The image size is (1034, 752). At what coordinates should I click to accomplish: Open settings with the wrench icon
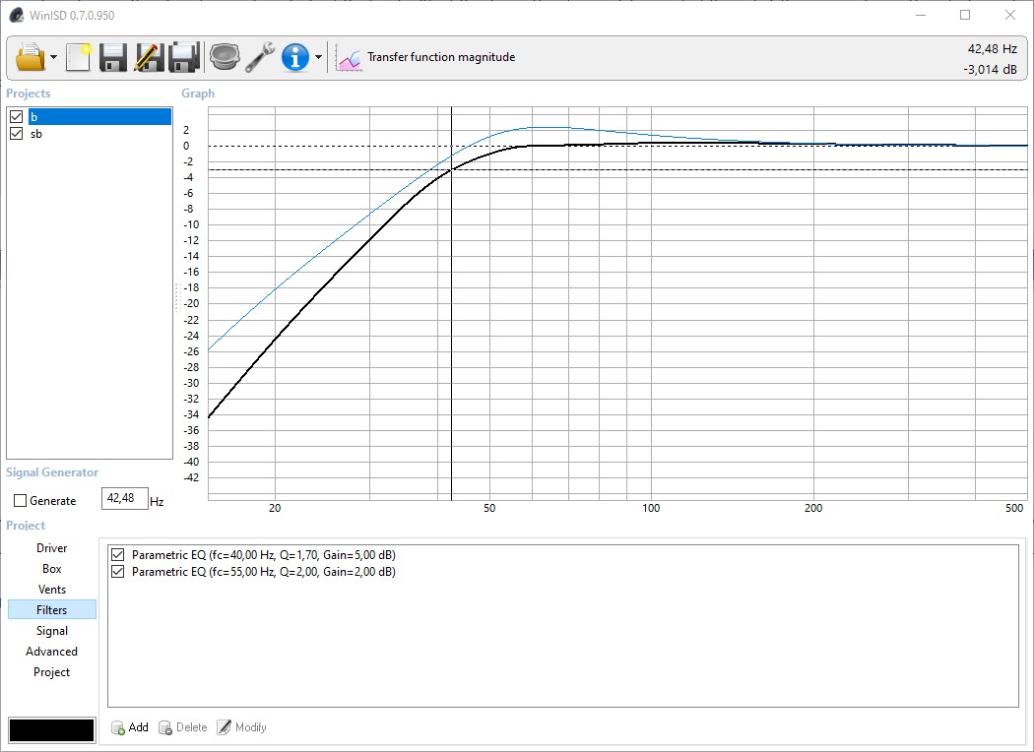(260, 57)
